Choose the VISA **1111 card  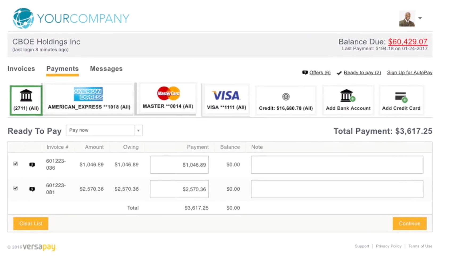(x=226, y=100)
